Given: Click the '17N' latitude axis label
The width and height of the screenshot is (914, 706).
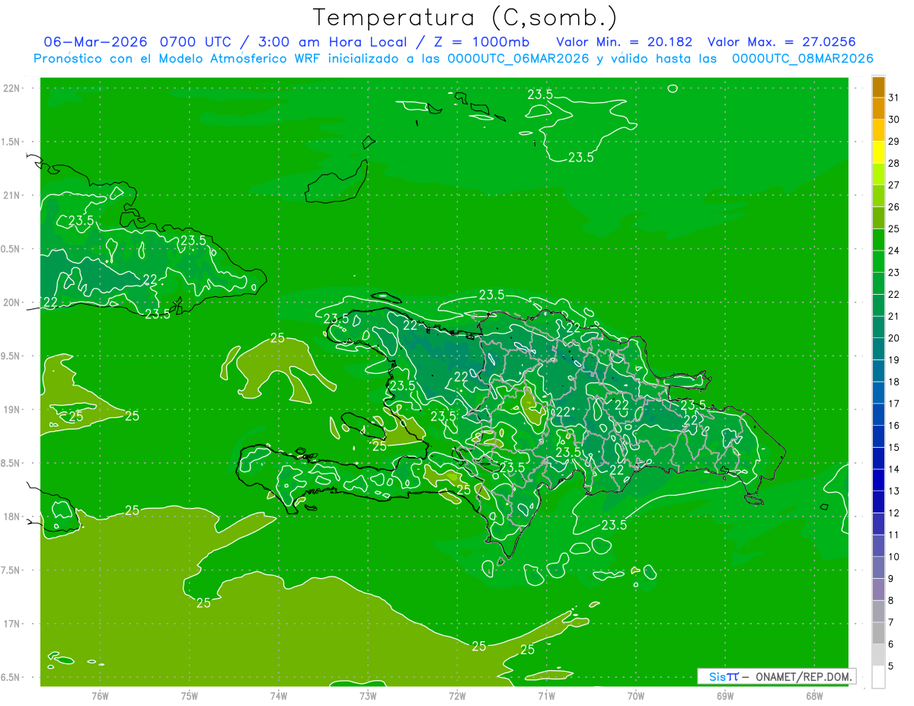Looking at the screenshot, I should (11, 624).
